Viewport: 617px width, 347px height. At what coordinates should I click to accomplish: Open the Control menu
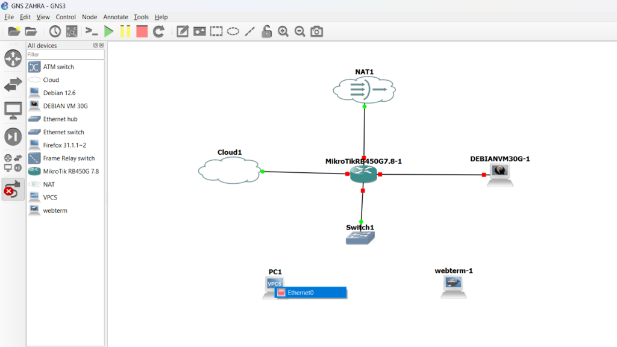point(66,17)
